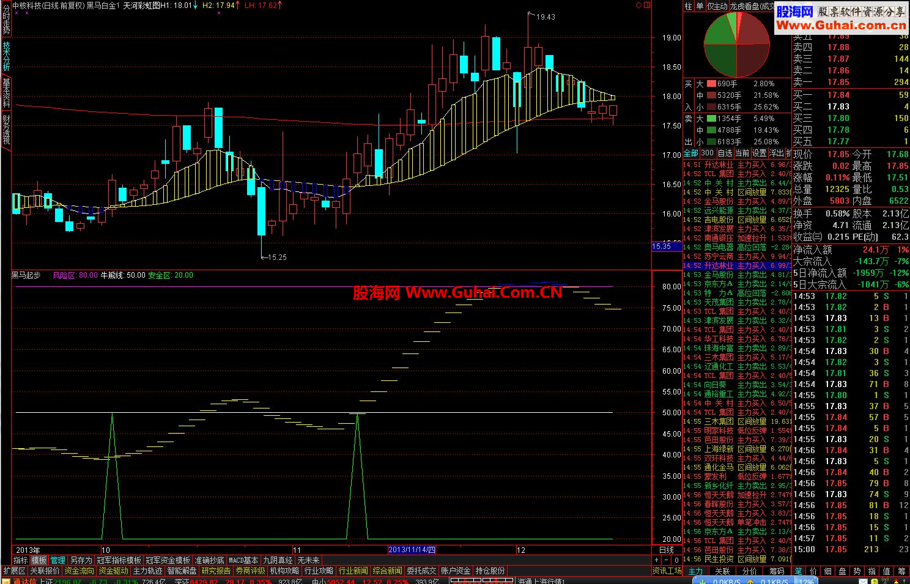The image size is (910, 584).
Task: Select the 模板 tab below the chart
Action: (x=39, y=560)
